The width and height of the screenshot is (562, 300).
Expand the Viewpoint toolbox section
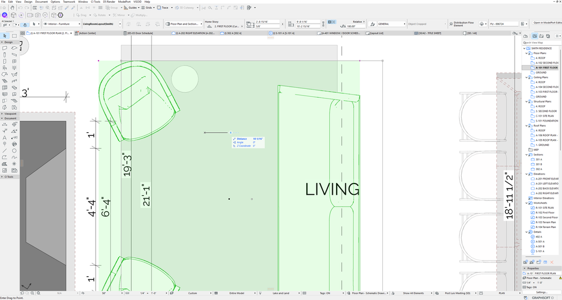[x=10, y=114]
